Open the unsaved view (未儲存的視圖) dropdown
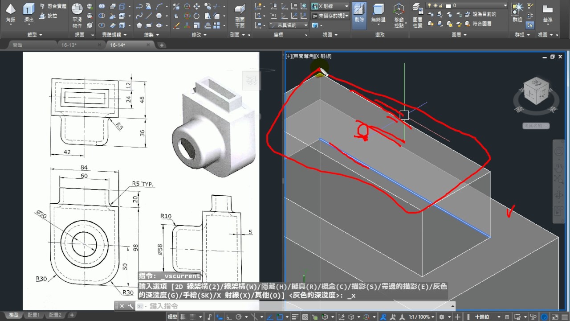Screen dimensions: 570x321 (330, 16)
